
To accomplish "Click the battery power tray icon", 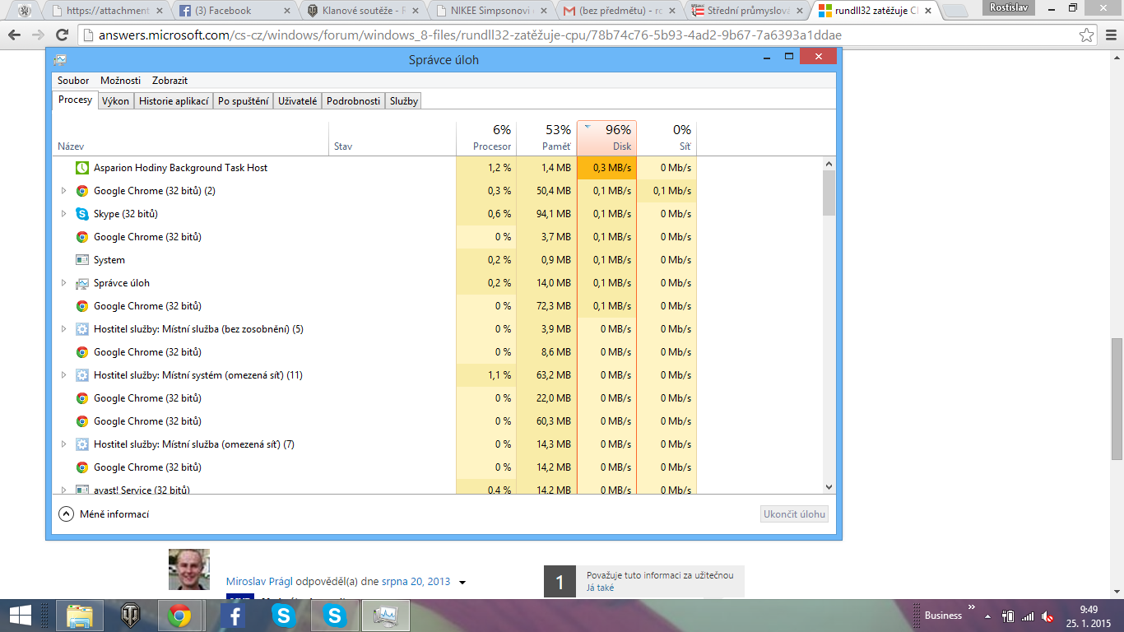I will tap(1008, 616).
